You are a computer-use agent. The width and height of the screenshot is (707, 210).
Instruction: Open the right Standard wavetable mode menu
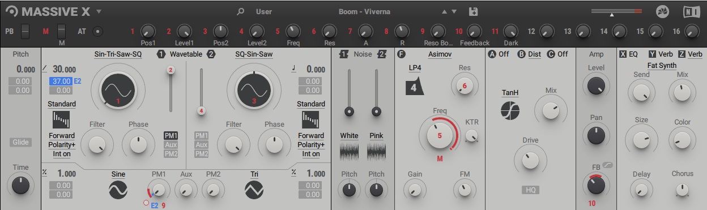tap(311, 104)
